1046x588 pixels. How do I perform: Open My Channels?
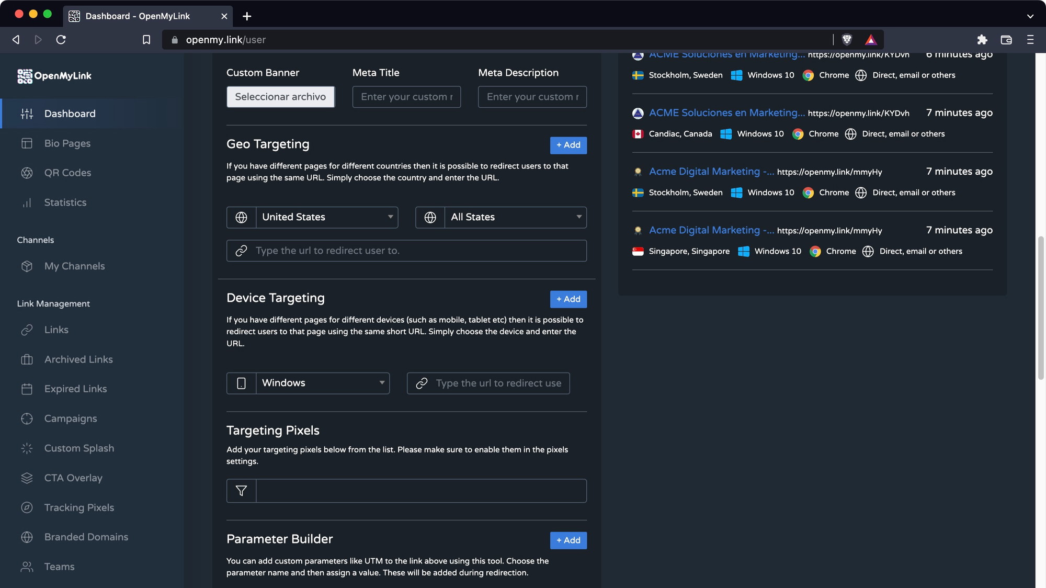click(x=74, y=266)
